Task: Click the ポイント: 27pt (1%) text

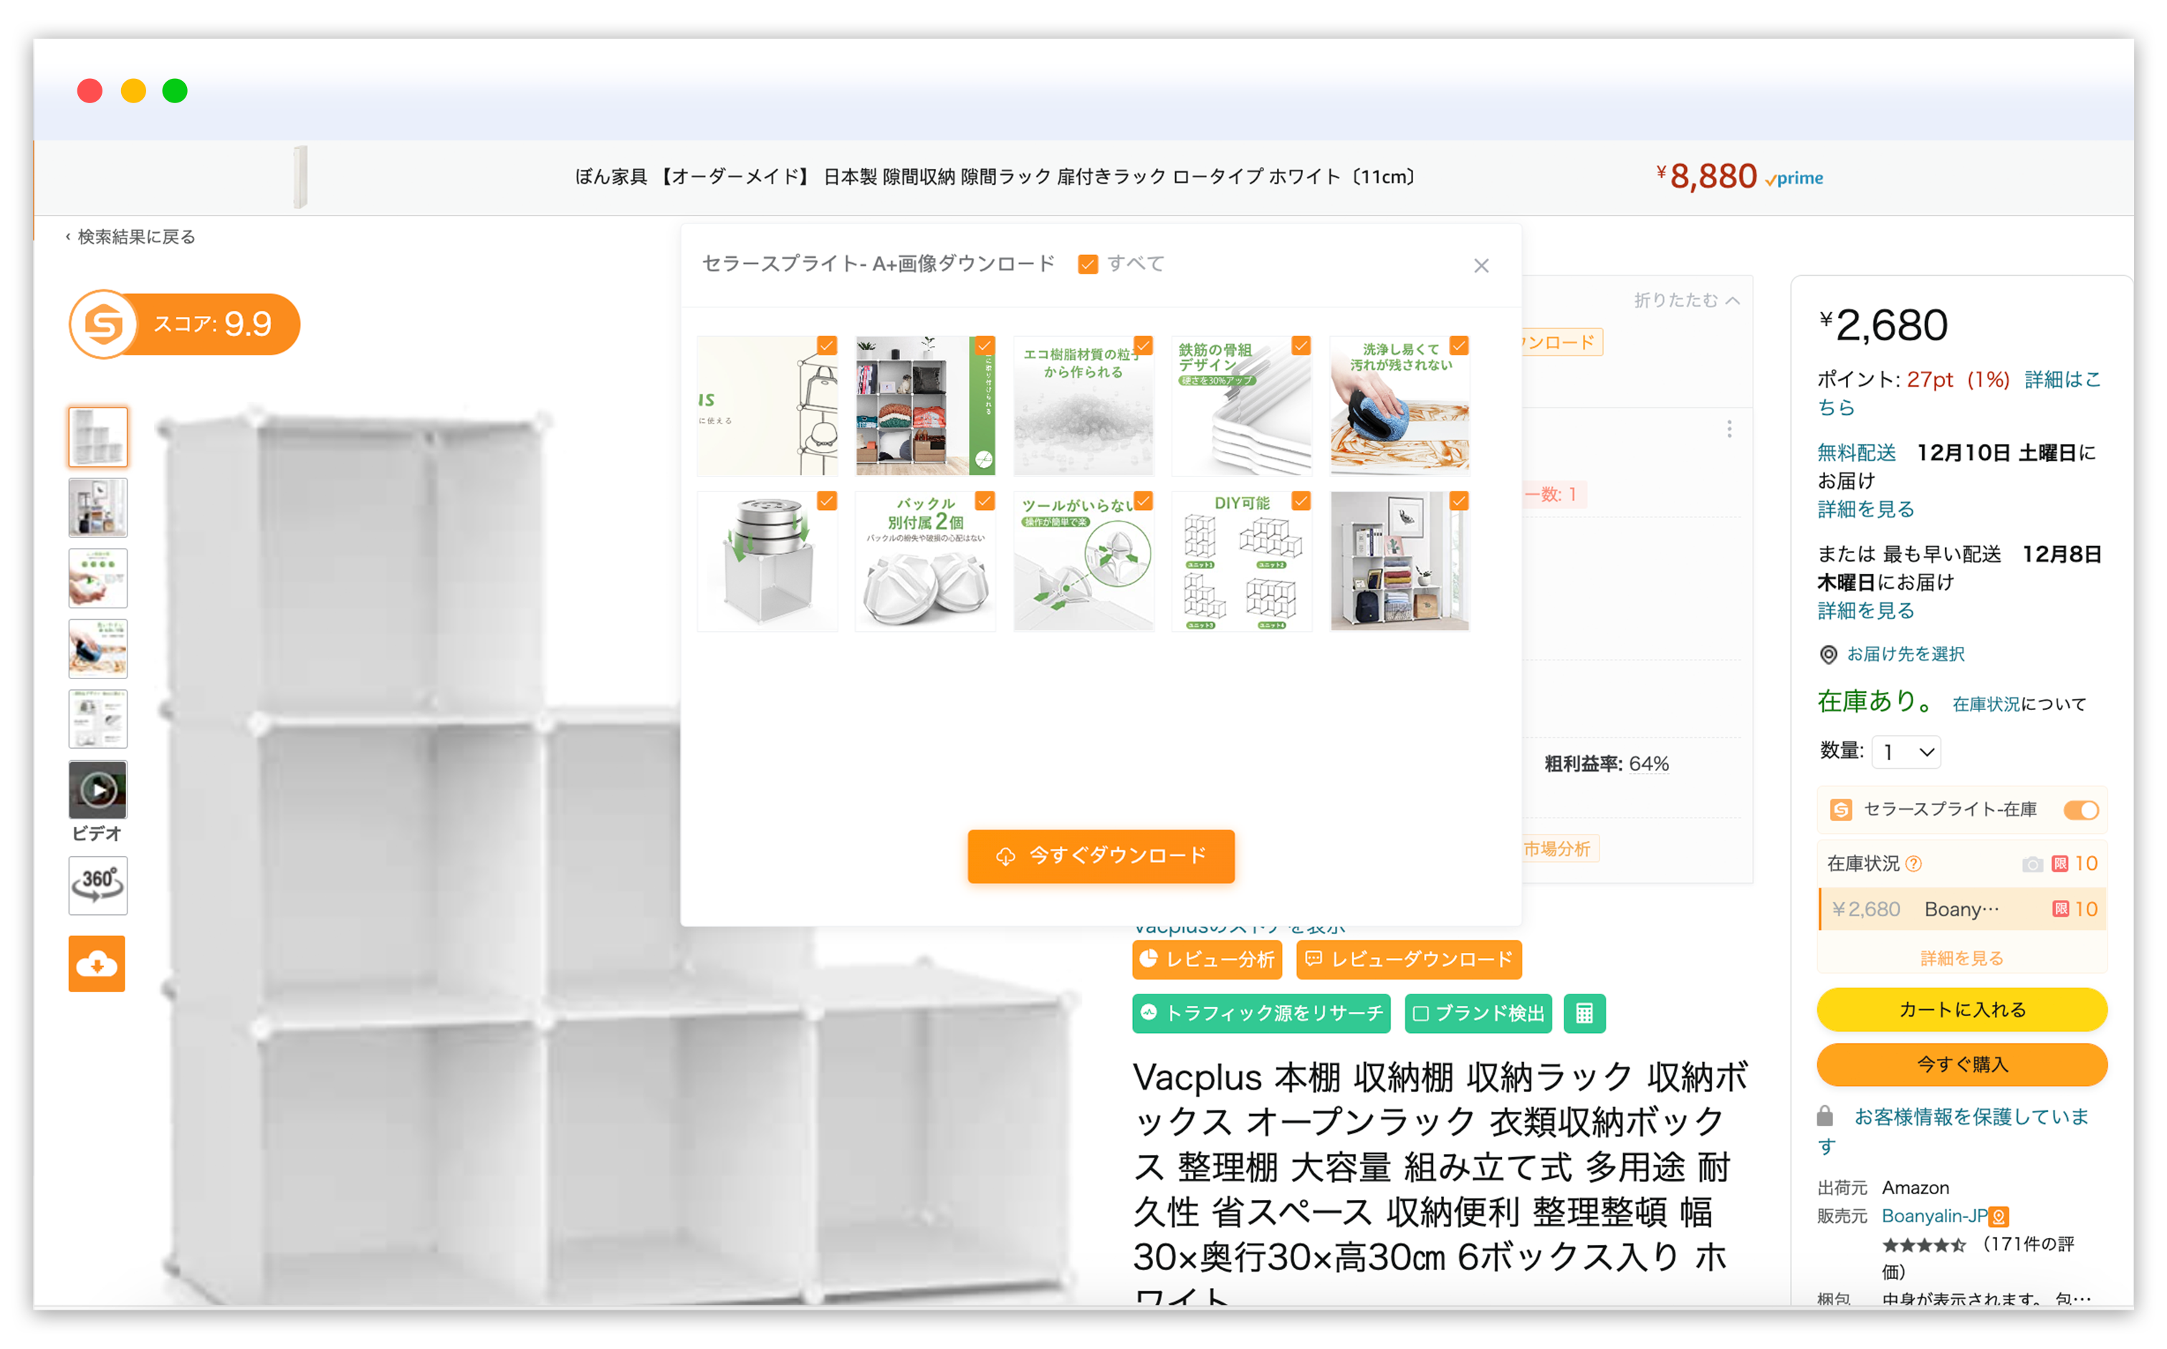Action: coord(1913,380)
